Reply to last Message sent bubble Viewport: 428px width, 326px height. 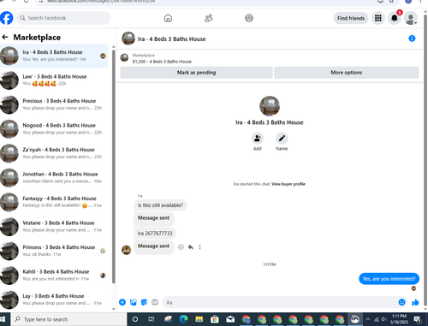coord(190,247)
